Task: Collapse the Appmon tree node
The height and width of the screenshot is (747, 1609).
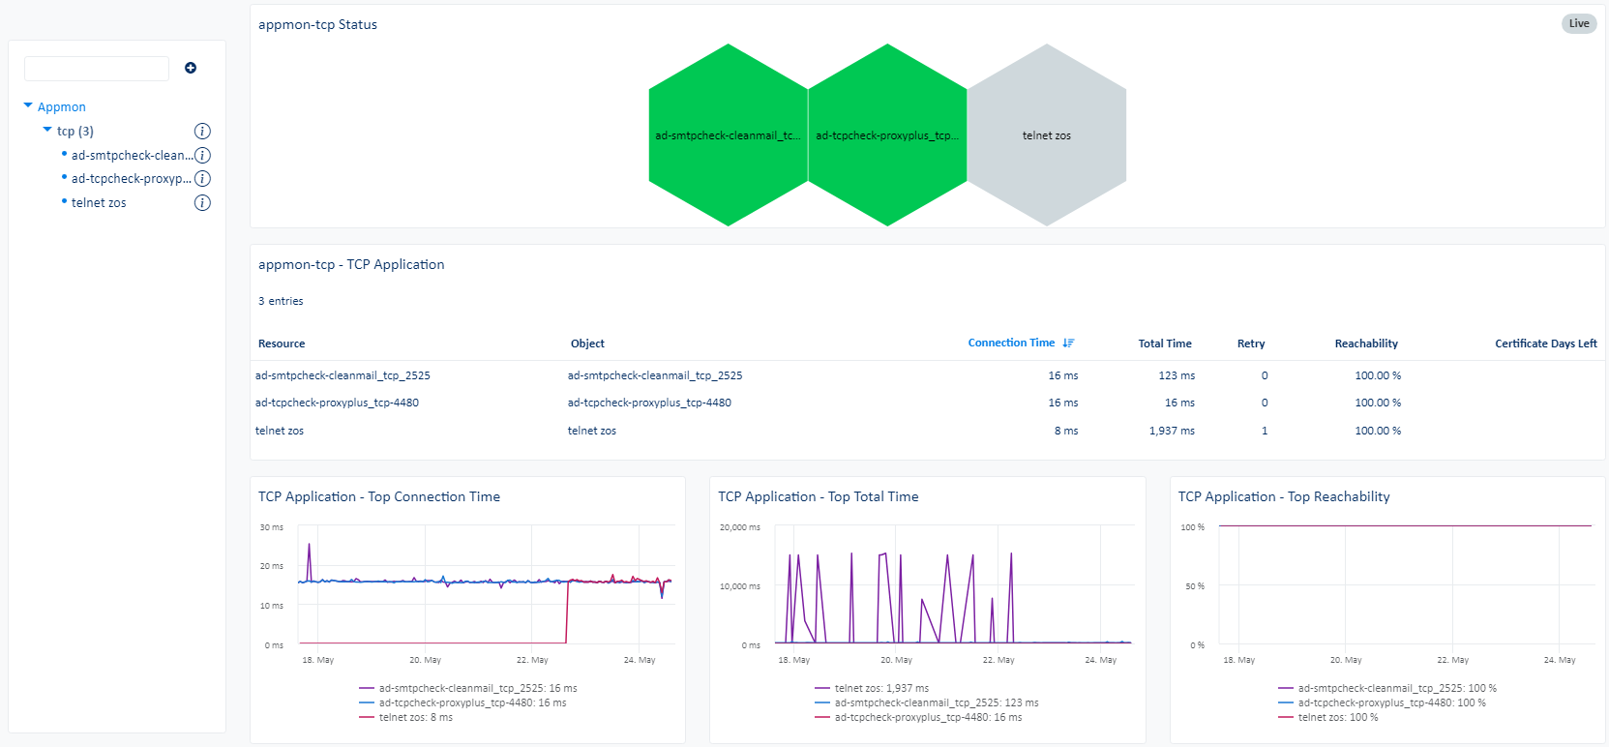Action: 28,105
